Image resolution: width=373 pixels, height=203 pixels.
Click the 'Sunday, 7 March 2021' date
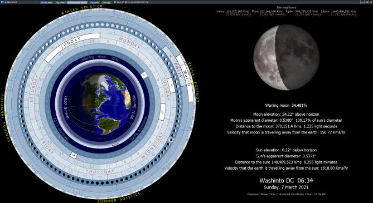pyautogui.click(x=286, y=187)
